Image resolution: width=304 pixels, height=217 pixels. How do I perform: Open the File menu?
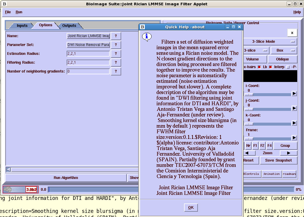pyautogui.click(x=8, y=12)
